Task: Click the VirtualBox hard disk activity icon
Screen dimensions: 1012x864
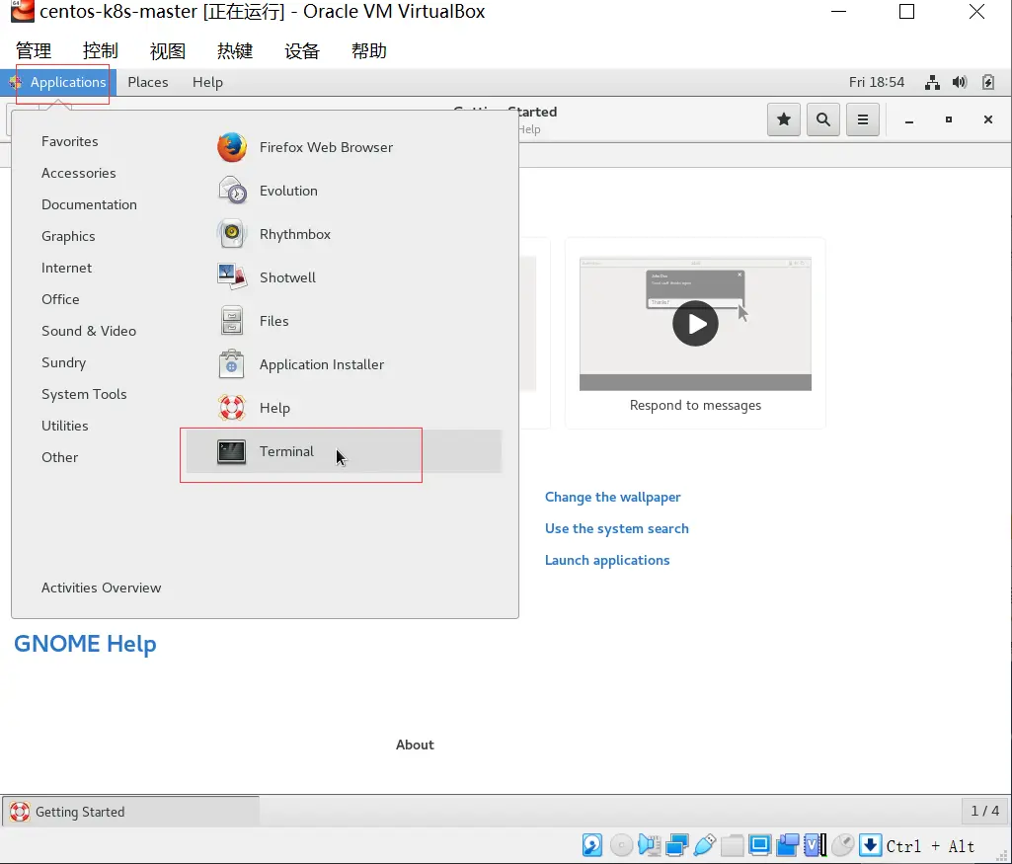Action: pos(591,845)
